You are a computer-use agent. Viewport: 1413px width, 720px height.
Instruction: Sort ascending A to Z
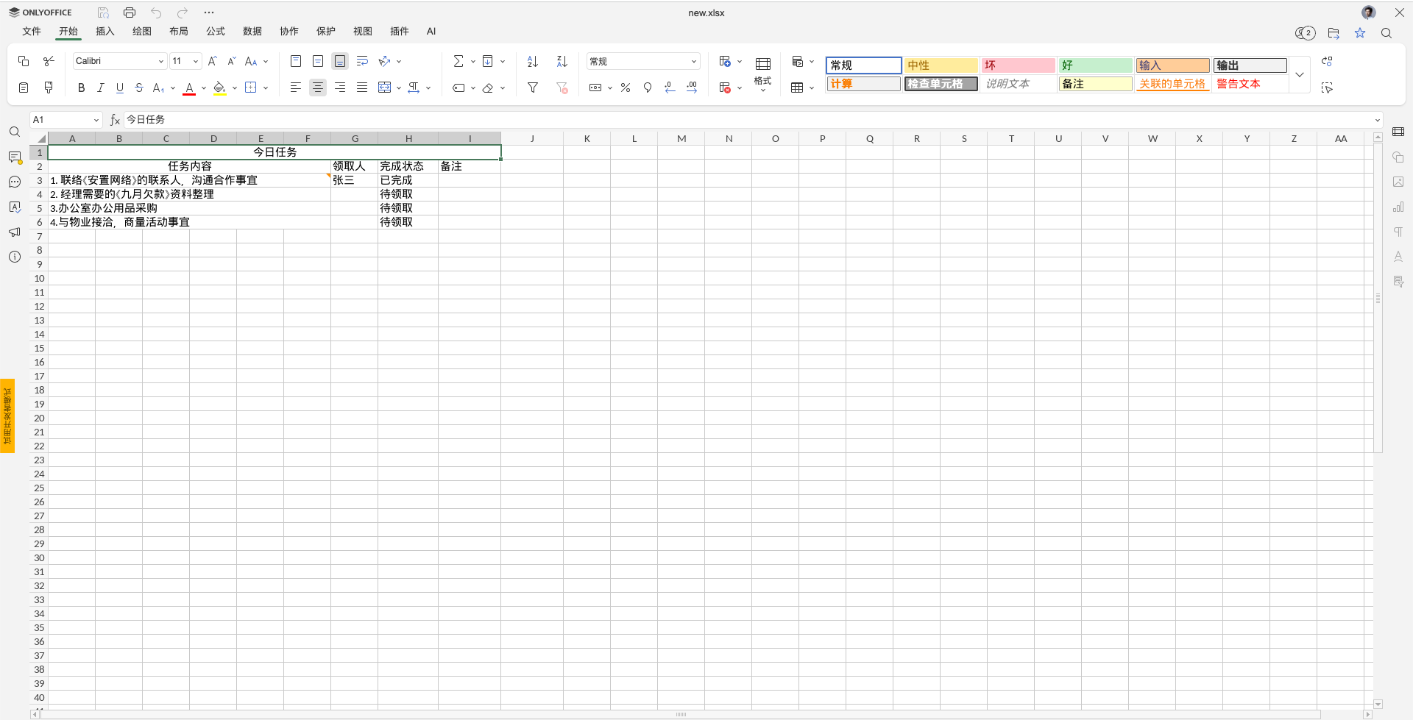tap(533, 61)
